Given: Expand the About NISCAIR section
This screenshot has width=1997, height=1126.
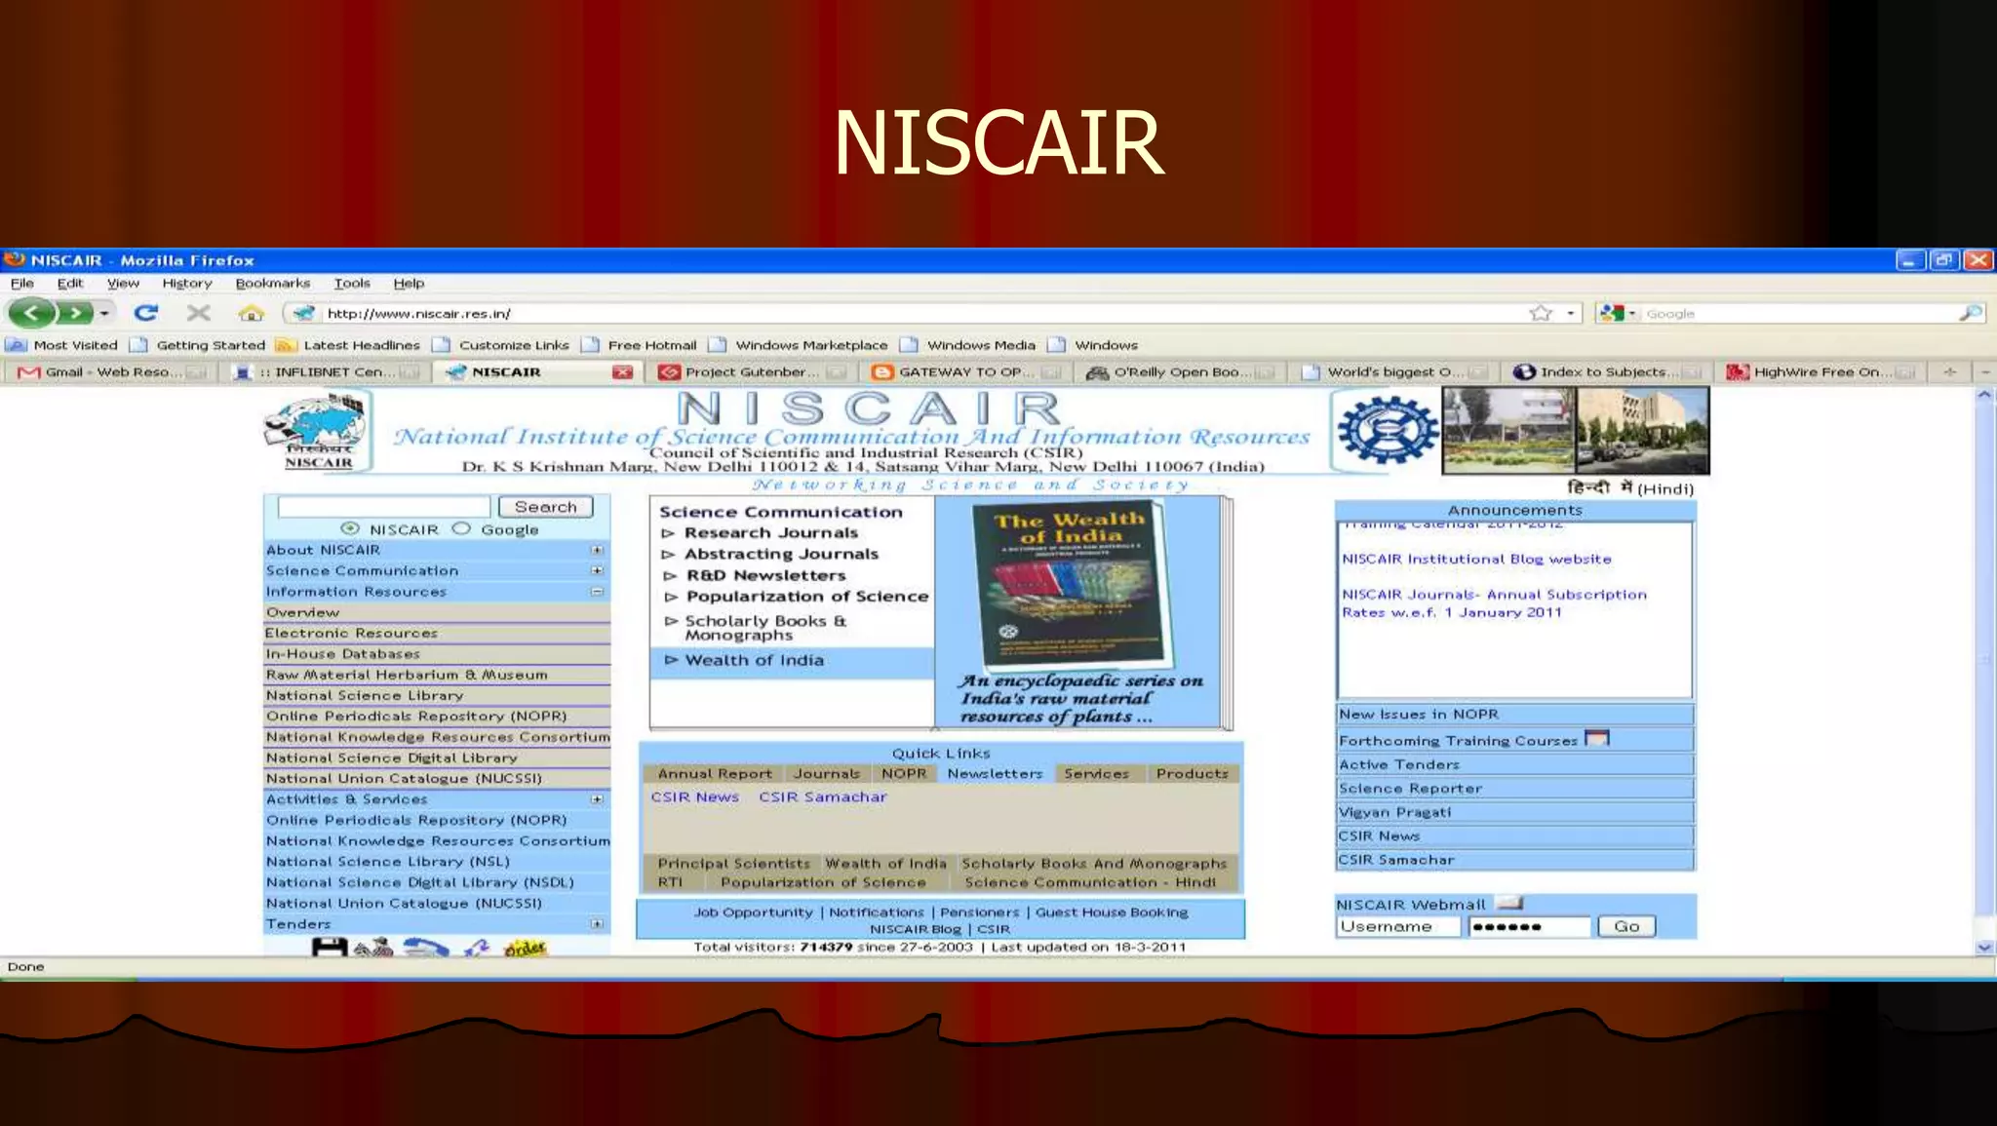Looking at the screenshot, I should 597,550.
